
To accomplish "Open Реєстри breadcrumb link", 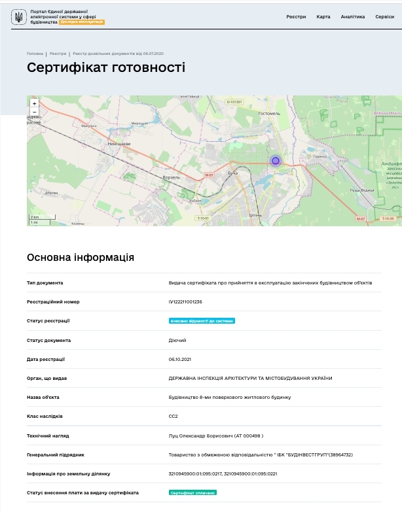I will [58, 54].
